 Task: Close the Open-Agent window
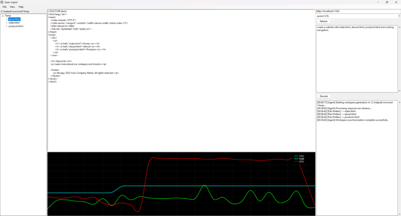[x=396, y=2]
